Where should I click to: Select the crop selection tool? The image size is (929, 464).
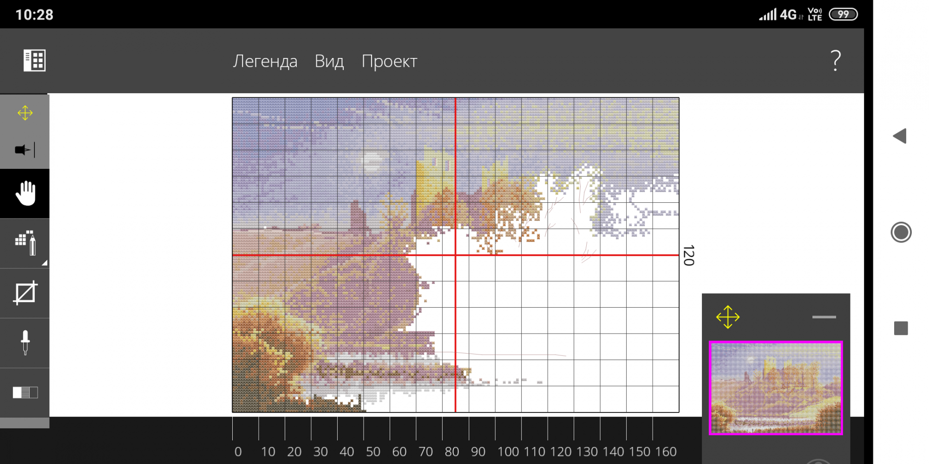pyautogui.click(x=25, y=293)
